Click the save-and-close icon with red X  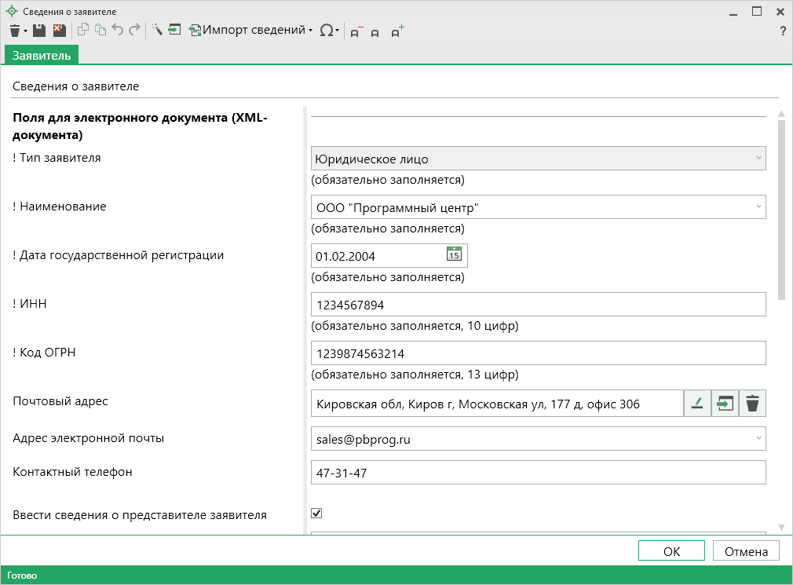coord(59,31)
